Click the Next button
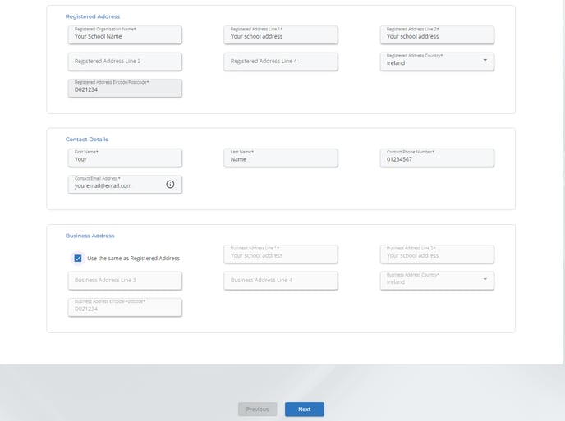This screenshot has width=565, height=421. point(305,410)
